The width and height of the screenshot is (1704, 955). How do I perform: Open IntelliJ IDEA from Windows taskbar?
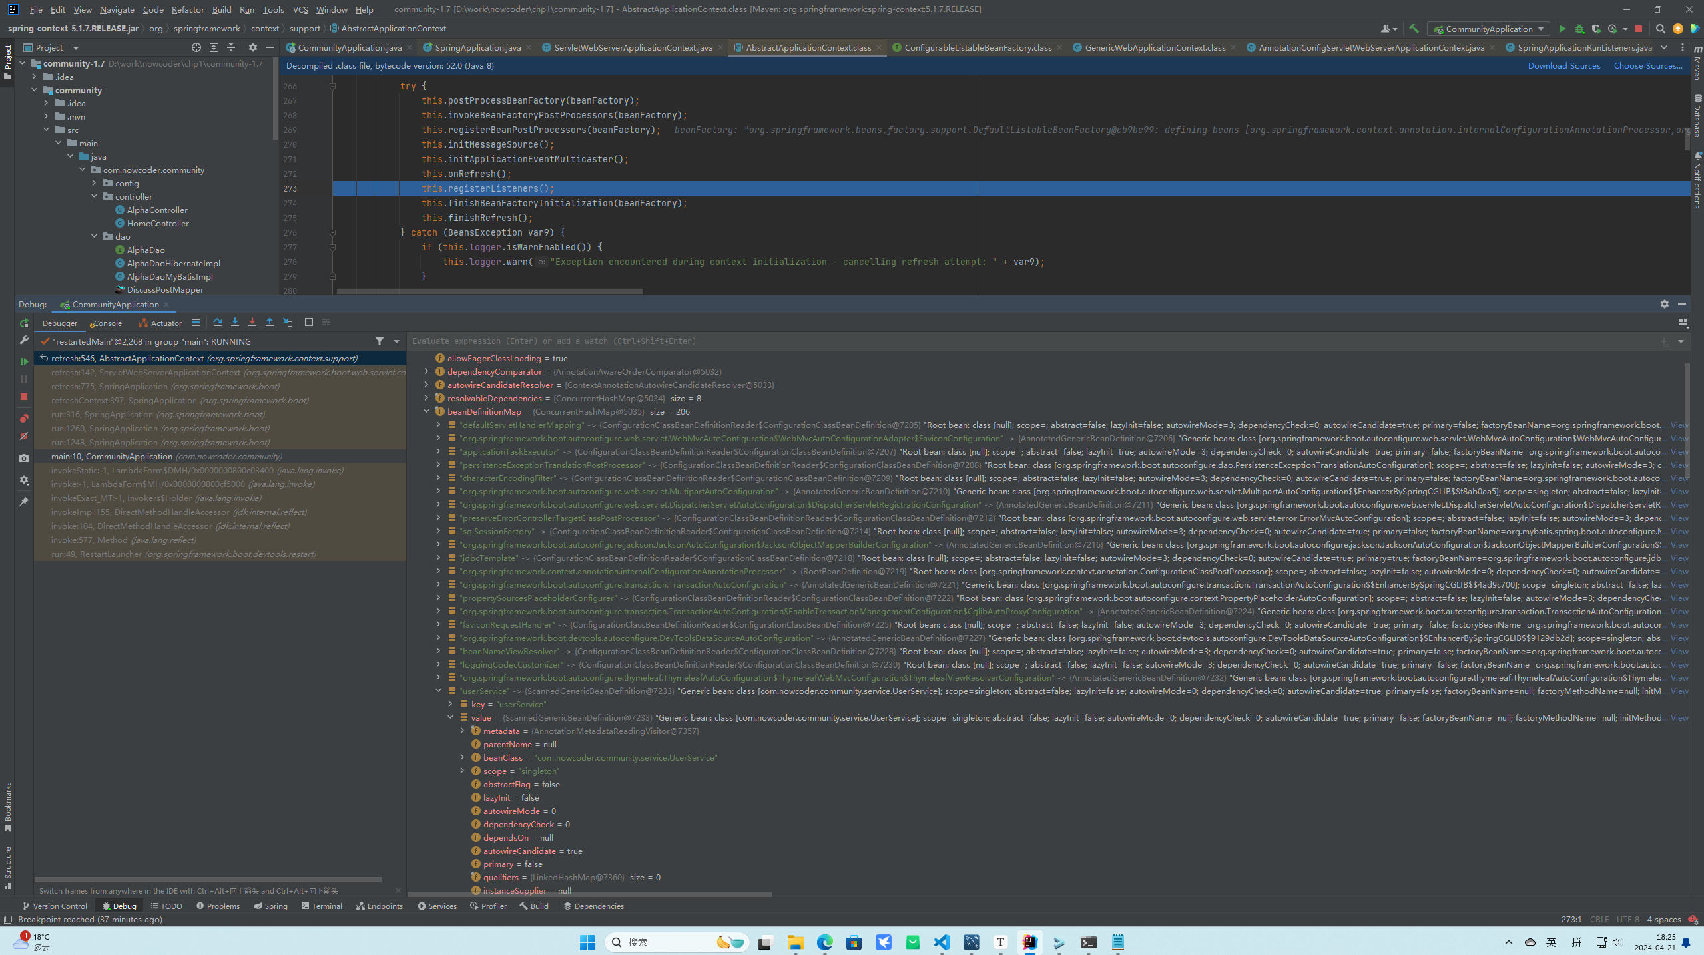click(1030, 942)
